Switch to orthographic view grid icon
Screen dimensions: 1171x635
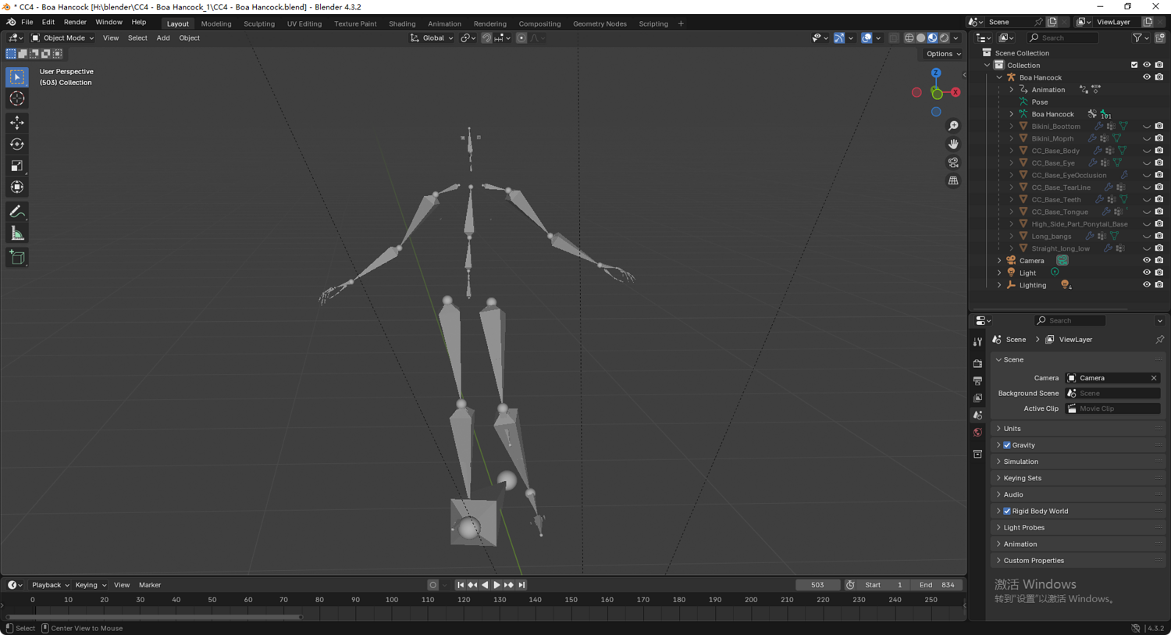[x=953, y=180]
